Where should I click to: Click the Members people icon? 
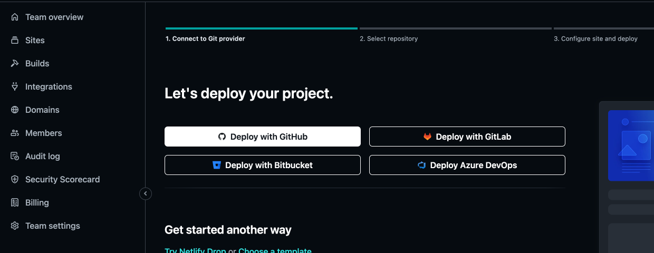(x=15, y=133)
